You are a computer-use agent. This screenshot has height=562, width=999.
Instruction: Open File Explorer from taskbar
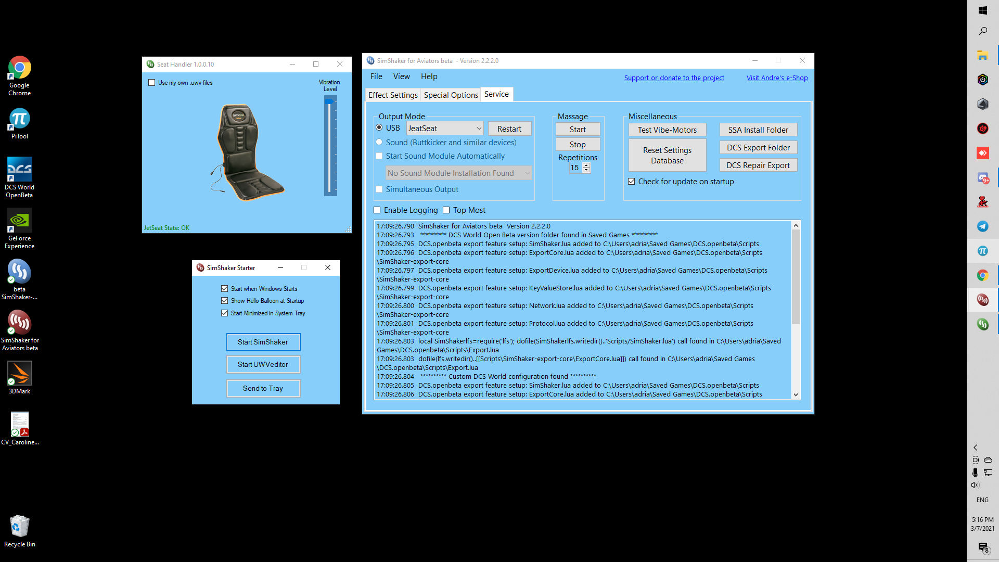pos(982,55)
